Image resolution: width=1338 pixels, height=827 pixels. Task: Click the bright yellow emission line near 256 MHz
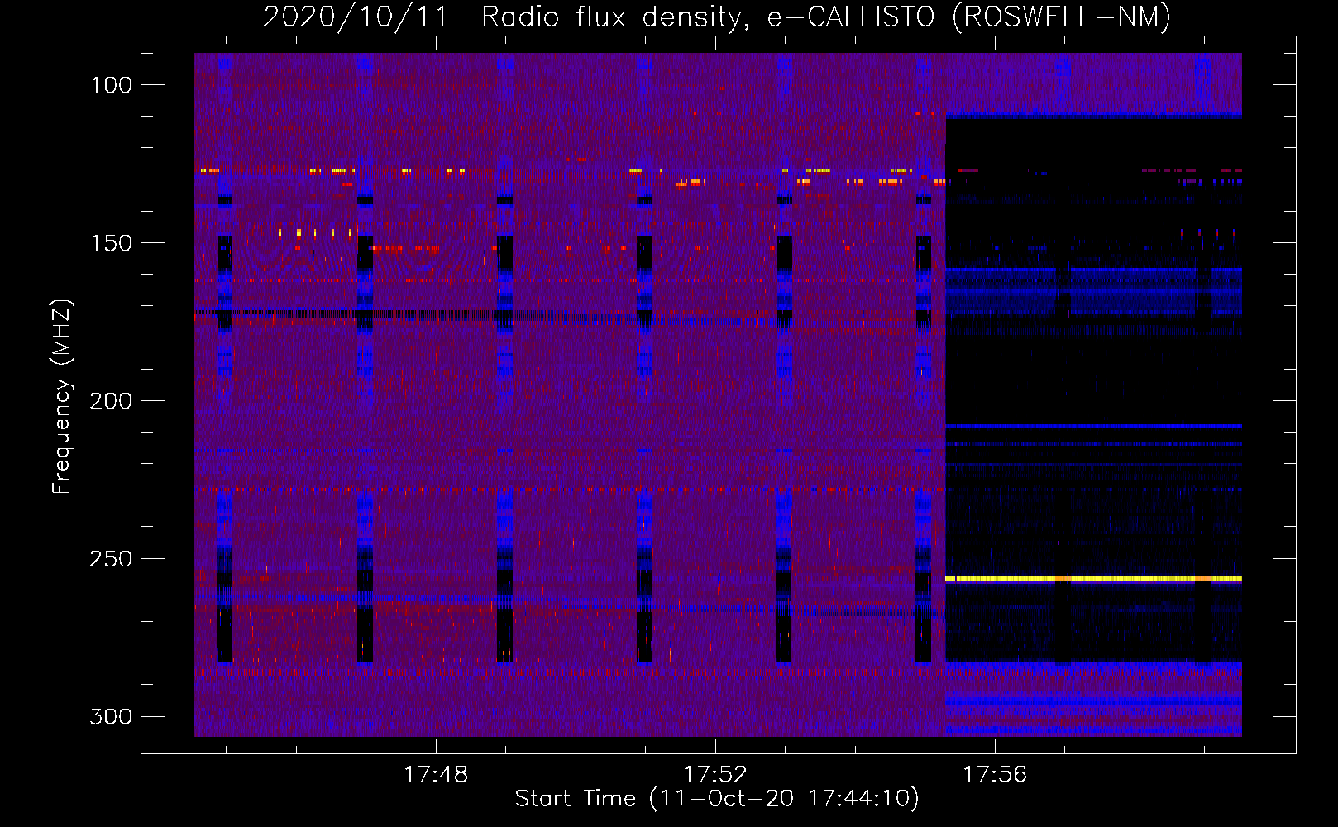[1093, 579]
